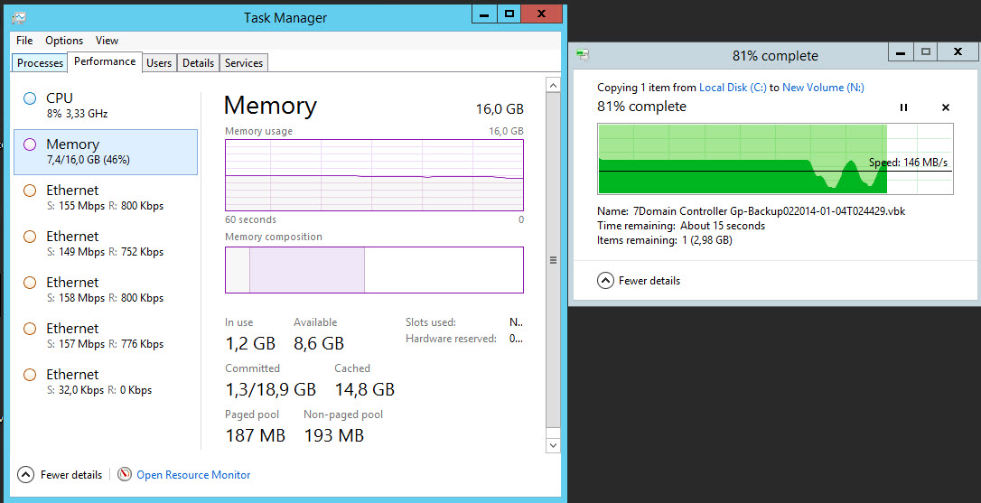This screenshot has height=503, width=981.
Task: Open the New Volume (N:) destination link
Action: click(x=823, y=88)
